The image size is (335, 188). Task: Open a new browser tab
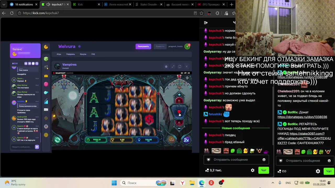(231, 4)
